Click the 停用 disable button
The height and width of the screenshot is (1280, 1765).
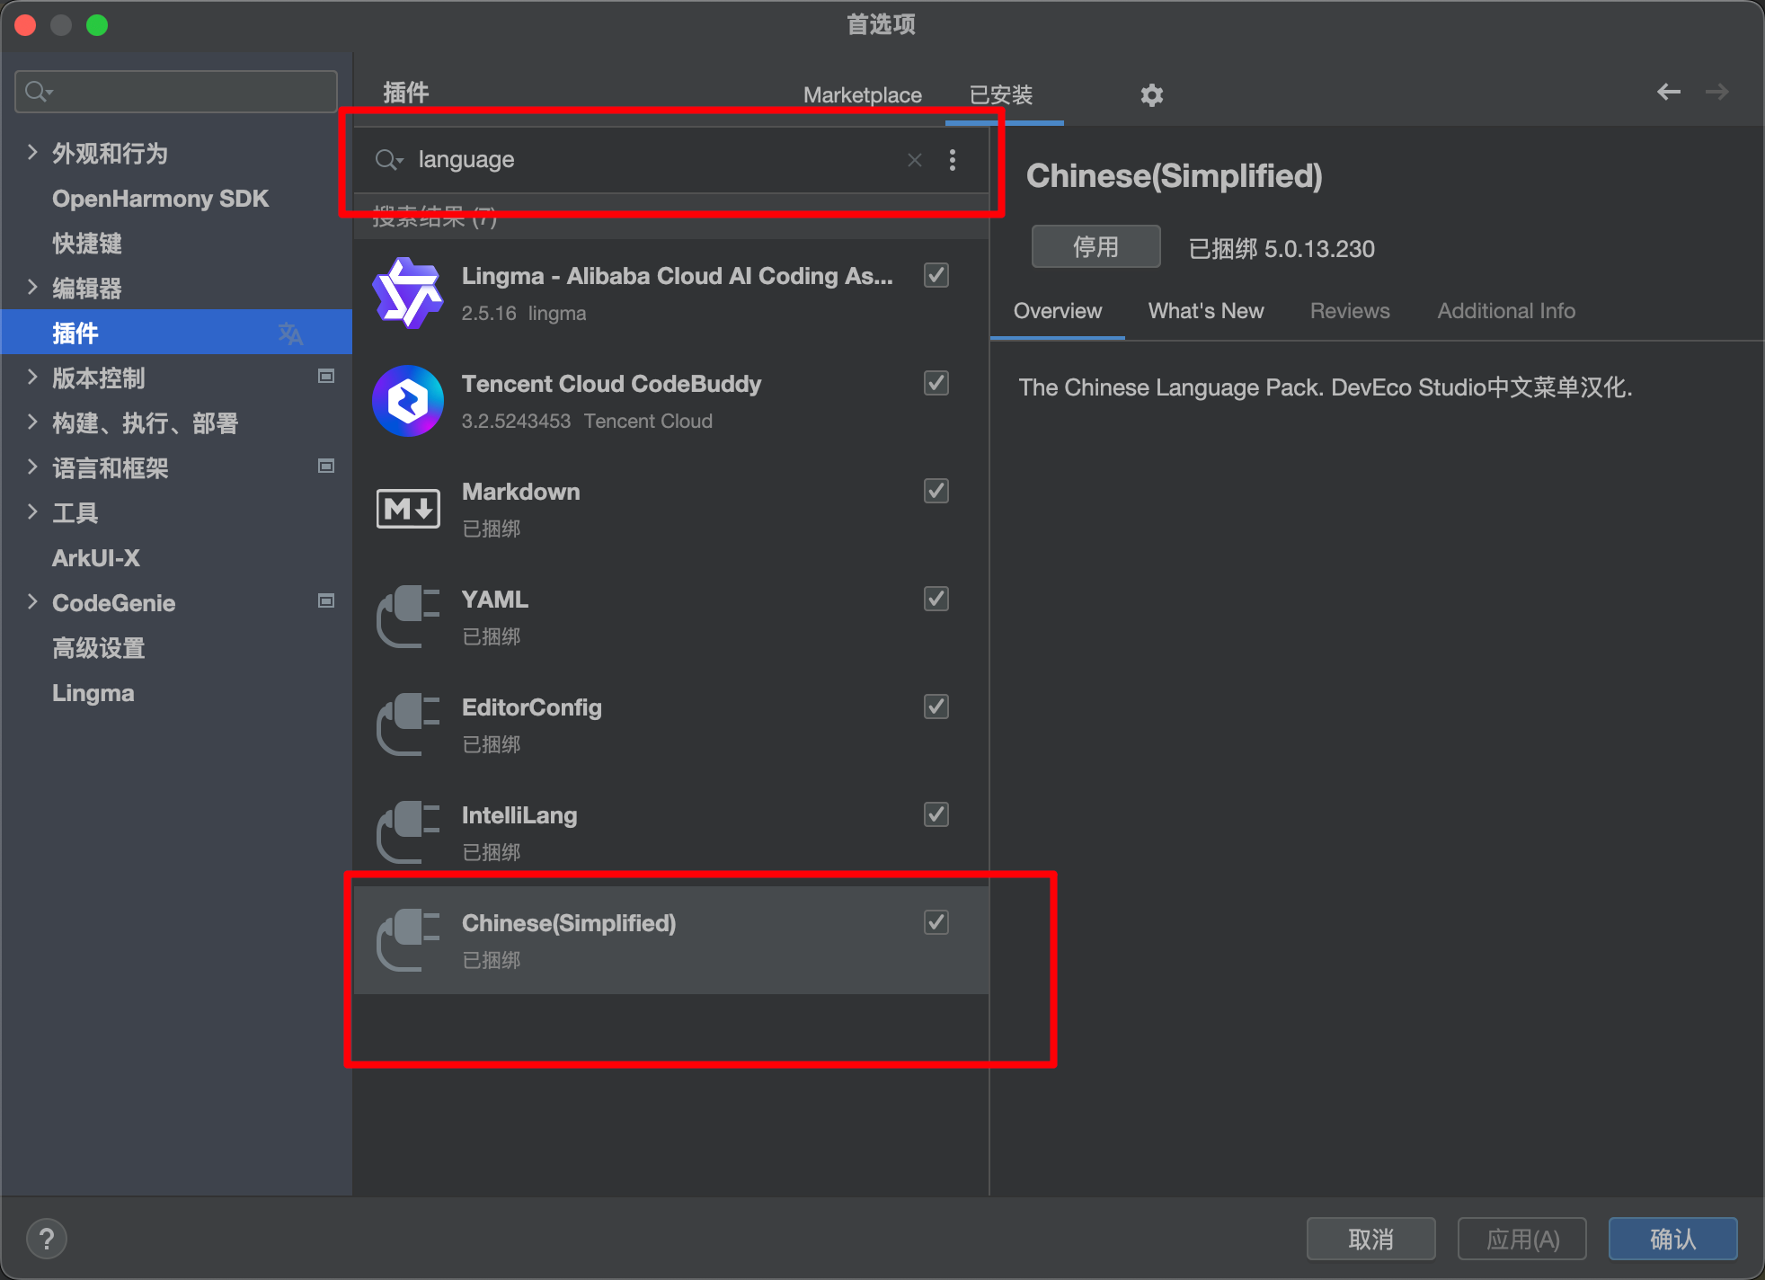1096,247
